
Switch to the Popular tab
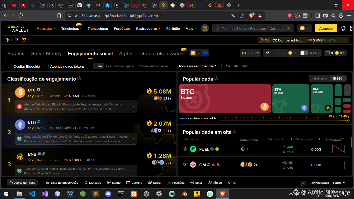[16, 54]
